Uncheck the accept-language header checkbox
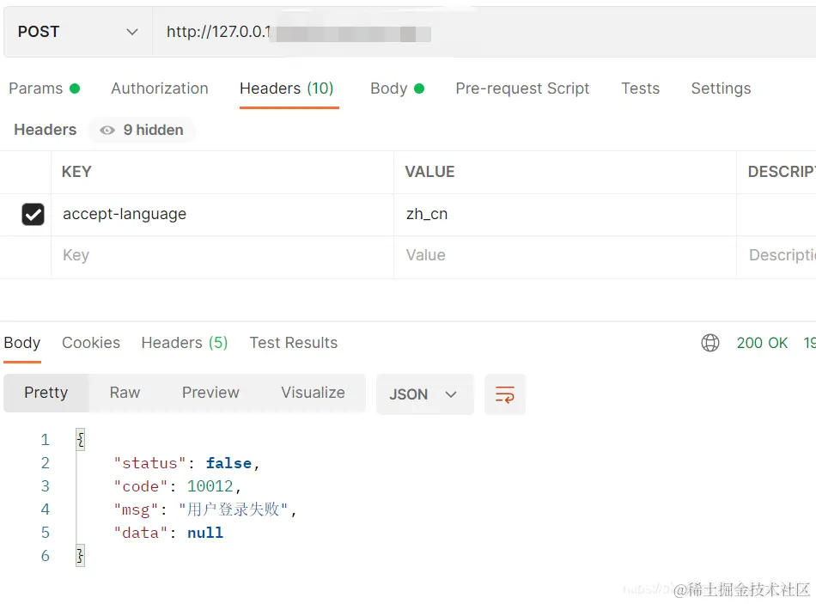Viewport: 816px width, 604px height. (x=33, y=215)
